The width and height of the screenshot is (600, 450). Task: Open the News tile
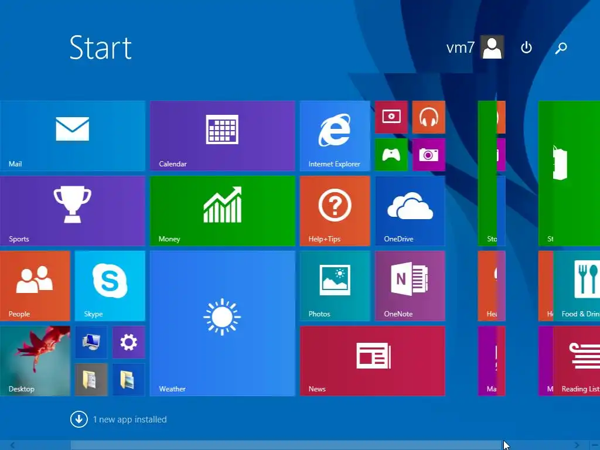click(x=372, y=361)
